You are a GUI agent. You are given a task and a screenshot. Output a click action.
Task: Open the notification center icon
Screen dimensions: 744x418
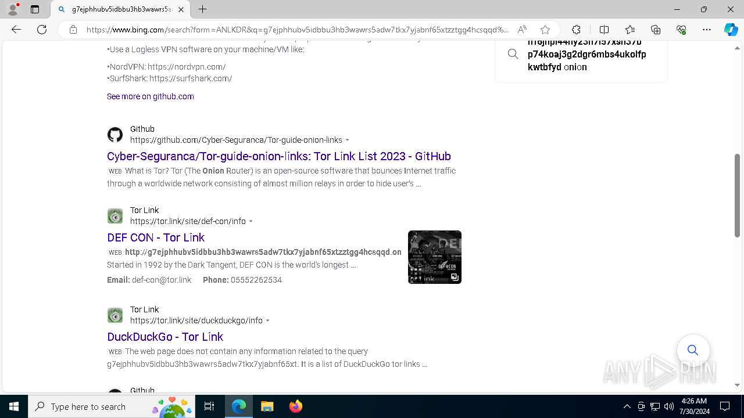click(x=725, y=406)
